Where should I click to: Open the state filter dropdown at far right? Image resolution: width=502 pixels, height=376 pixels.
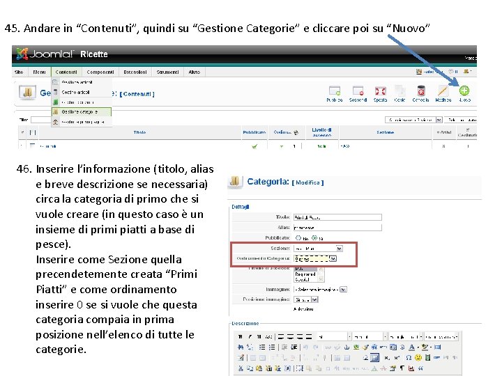pyautogui.click(x=460, y=120)
